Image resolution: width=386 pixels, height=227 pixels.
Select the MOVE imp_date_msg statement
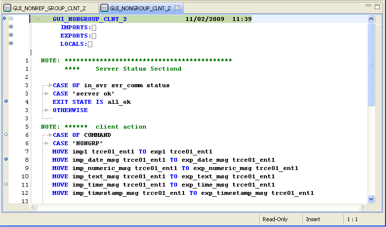pos(163,160)
